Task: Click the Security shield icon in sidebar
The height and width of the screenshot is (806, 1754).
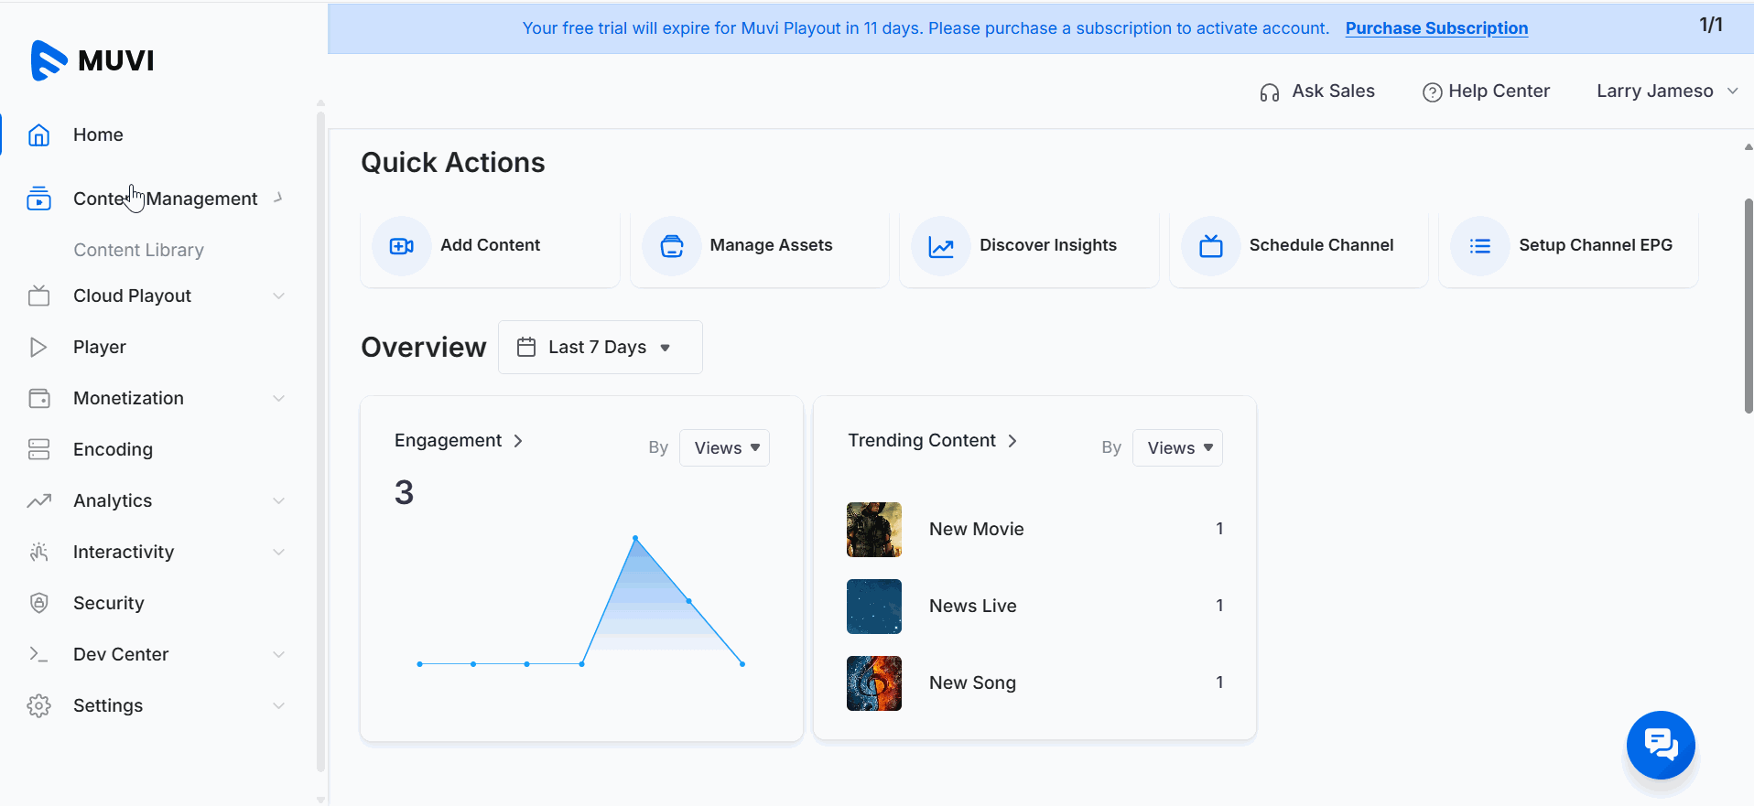Action: 38,603
